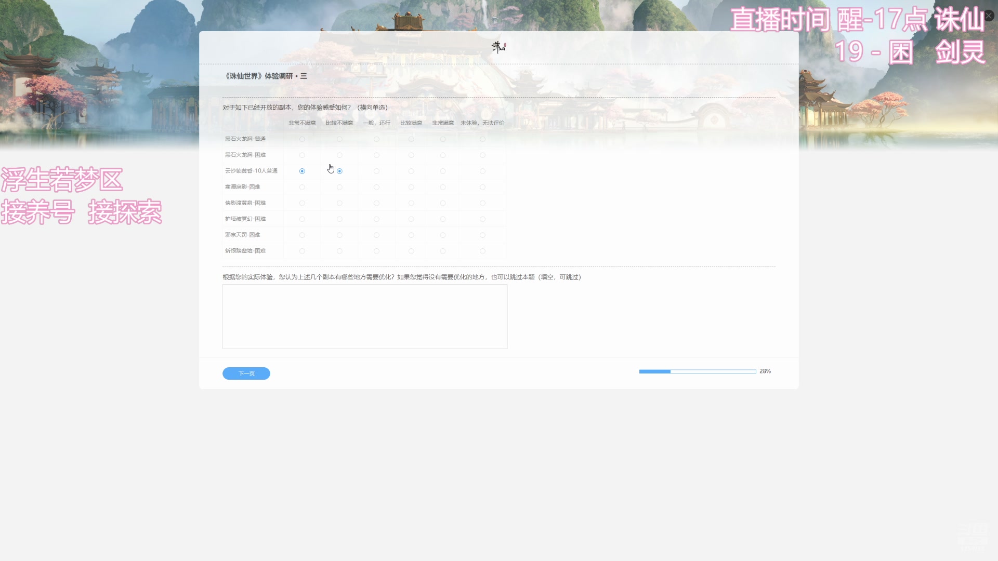Answer 比较满意 for 斩恨踏蛊墙-困难
Image resolution: width=998 pixels, height=561 pixels.
click(411, 251)
